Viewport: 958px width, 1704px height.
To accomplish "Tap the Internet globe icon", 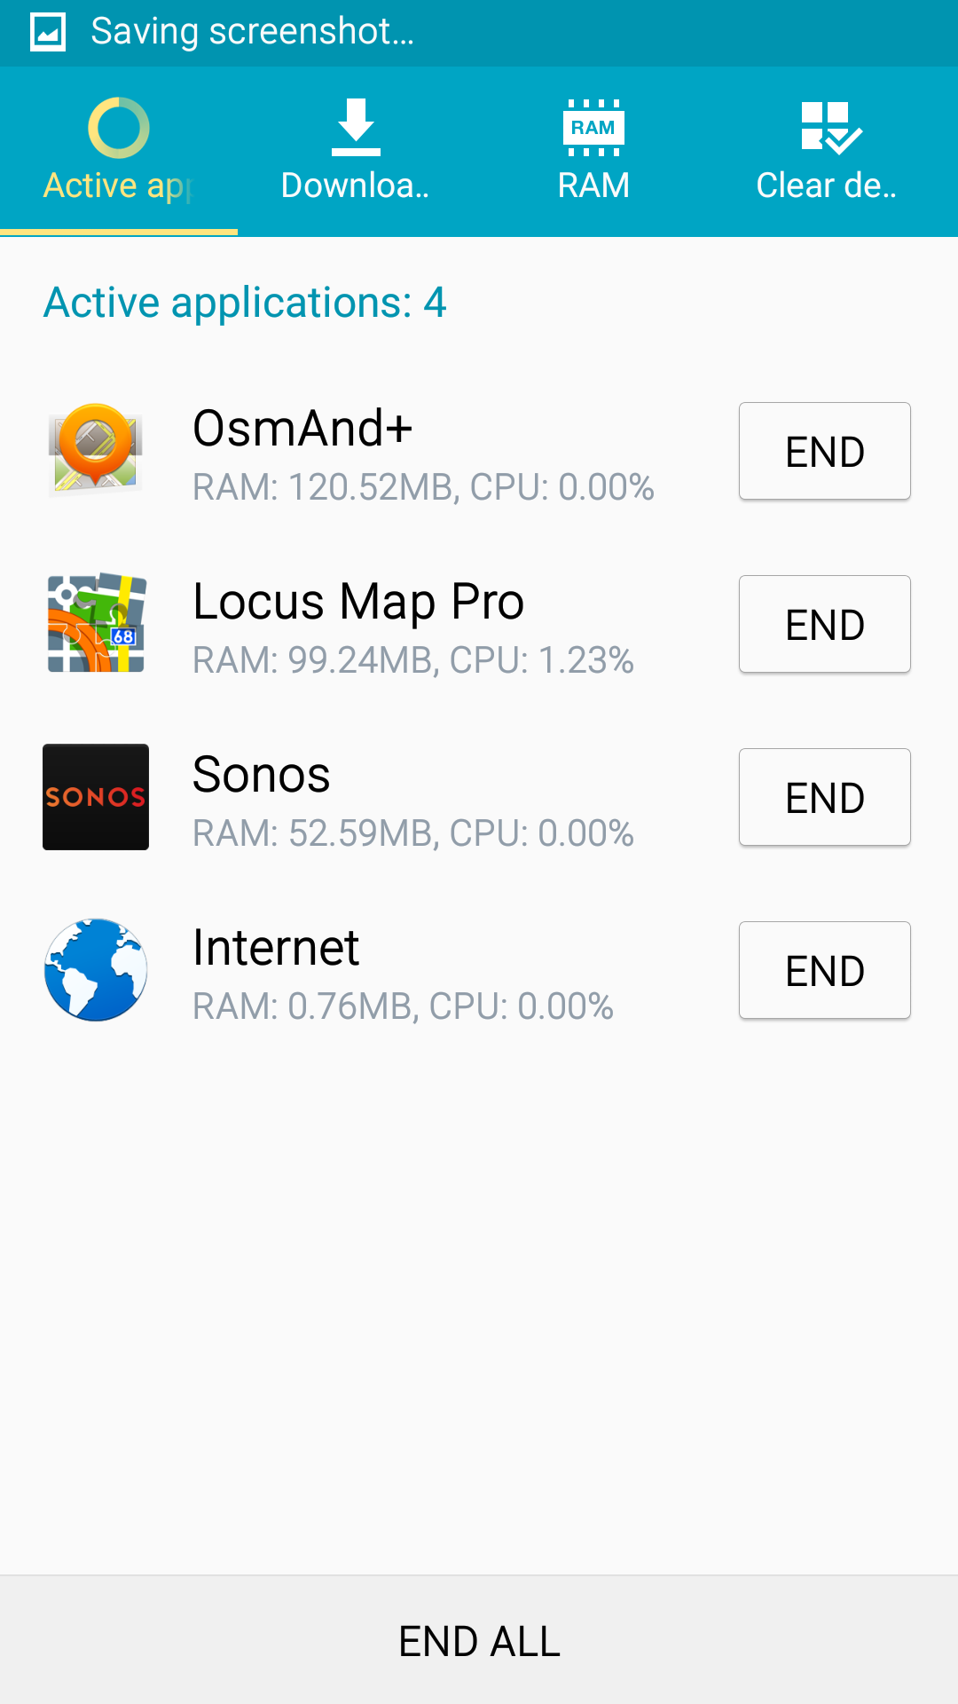I will (x=96, y=969).
